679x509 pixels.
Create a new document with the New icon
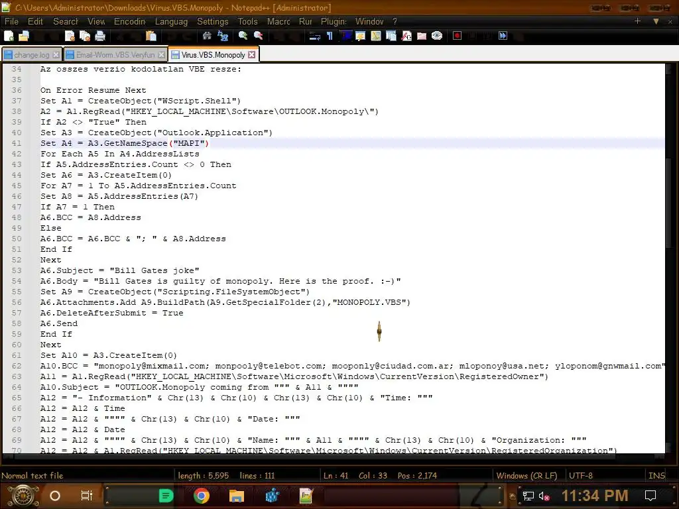pos(9,36)
